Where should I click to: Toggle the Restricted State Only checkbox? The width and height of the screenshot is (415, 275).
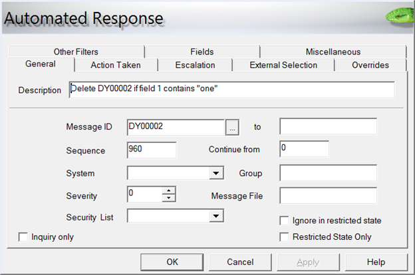click(x=285, y=236)
